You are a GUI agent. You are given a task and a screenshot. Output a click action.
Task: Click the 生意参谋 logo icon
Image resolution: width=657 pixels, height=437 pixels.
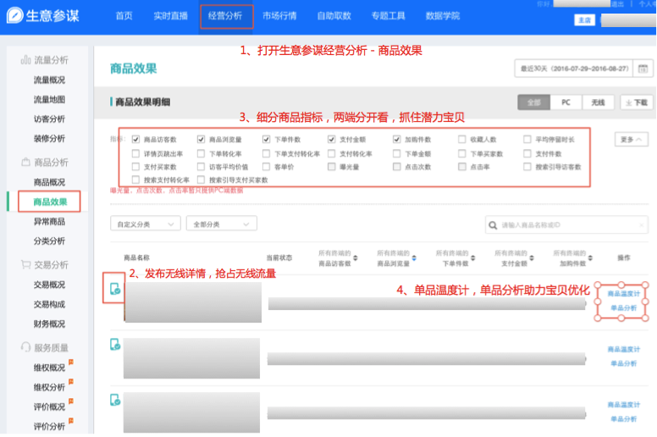point(14,15)
